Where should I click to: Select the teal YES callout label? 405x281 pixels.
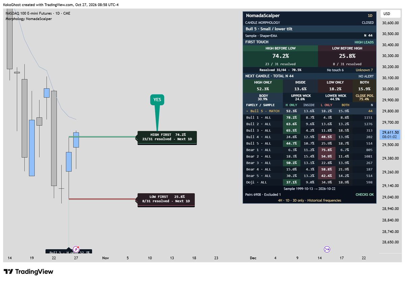click(x=157, y=100)
